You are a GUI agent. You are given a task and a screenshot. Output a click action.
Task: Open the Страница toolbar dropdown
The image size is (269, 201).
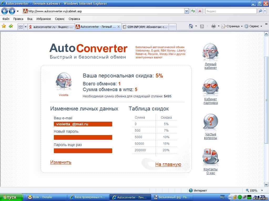click(232, 26)
